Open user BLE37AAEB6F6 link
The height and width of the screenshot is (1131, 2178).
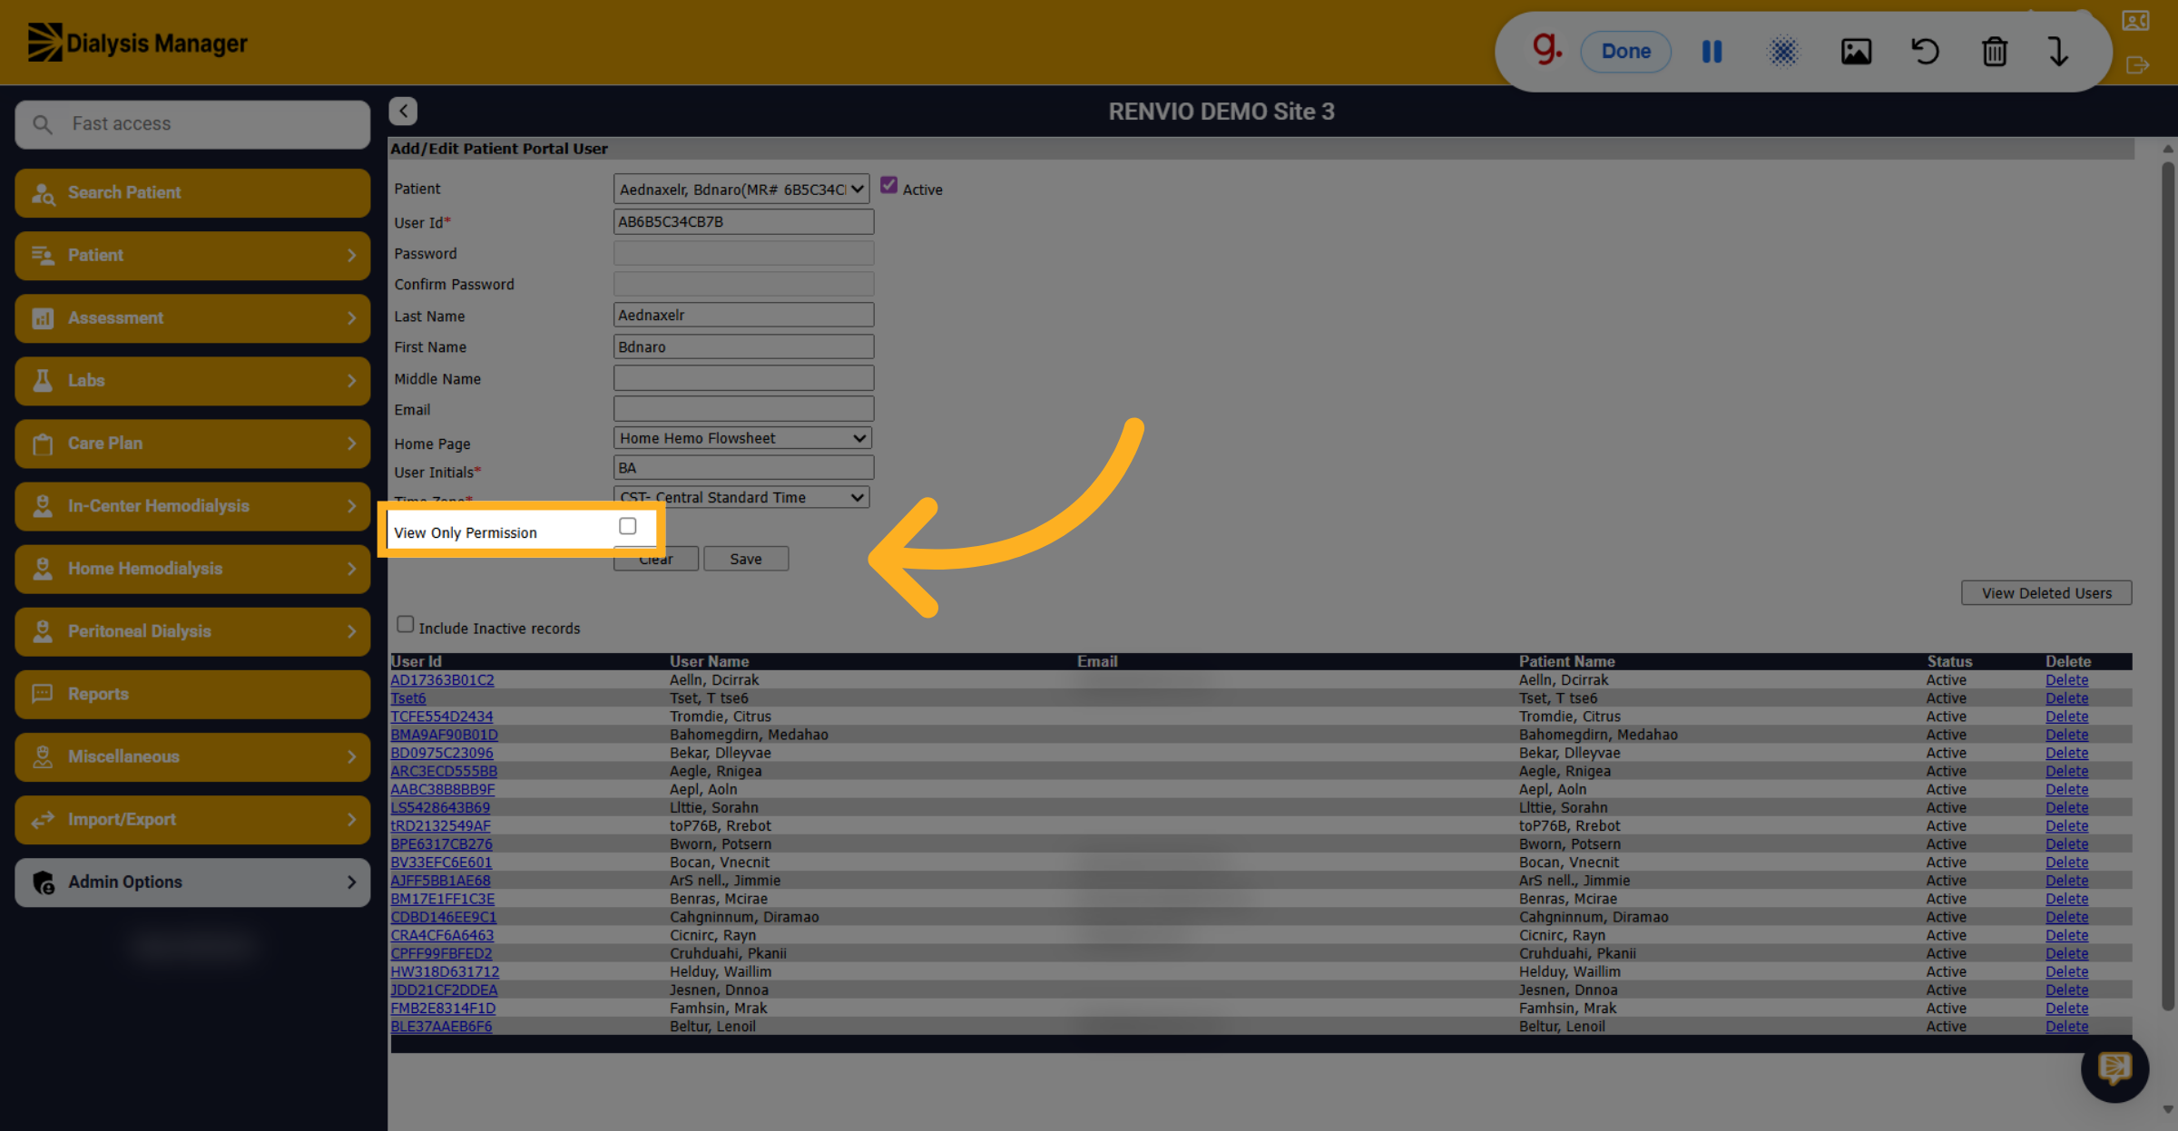pyautogui.click(x=441, y=1027)
